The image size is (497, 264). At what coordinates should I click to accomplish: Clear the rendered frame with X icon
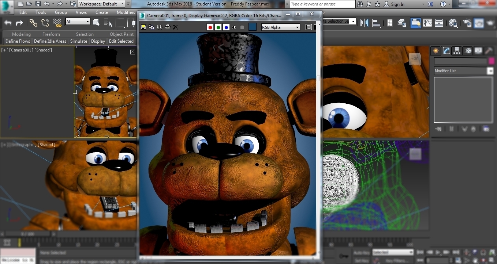click(175, 27)
